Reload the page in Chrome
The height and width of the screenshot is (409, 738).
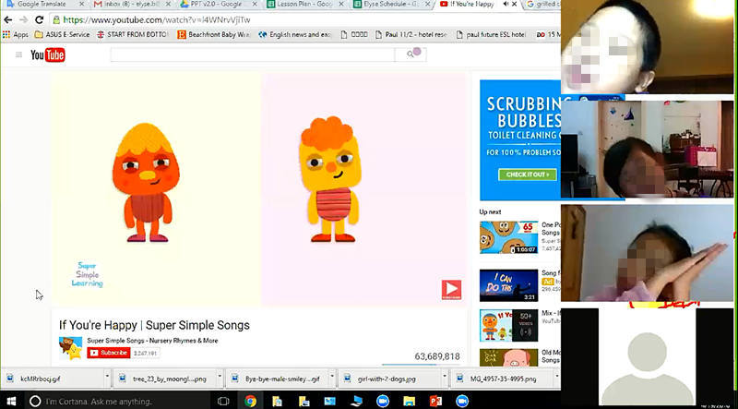point(40,19)
